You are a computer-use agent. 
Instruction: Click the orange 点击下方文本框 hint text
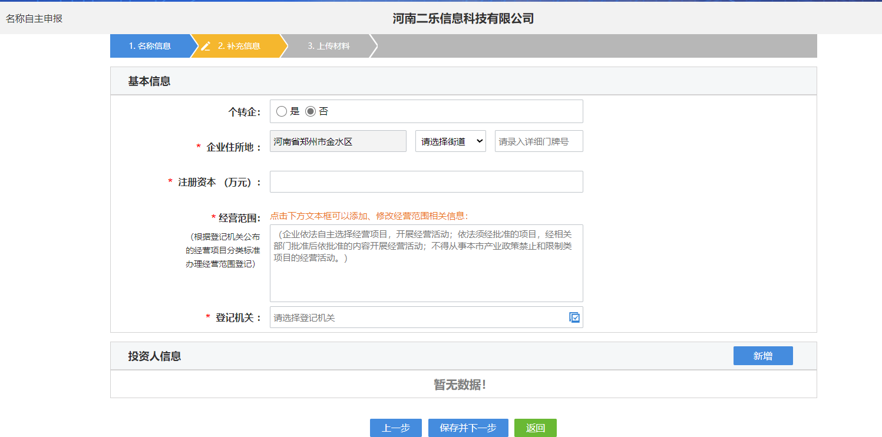tap(369, 216)
